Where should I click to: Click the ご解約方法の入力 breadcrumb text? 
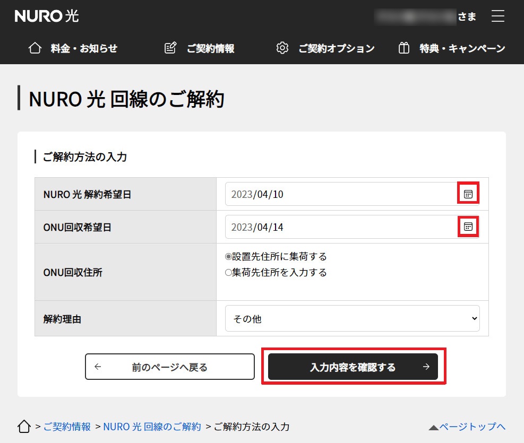point(252,427)
